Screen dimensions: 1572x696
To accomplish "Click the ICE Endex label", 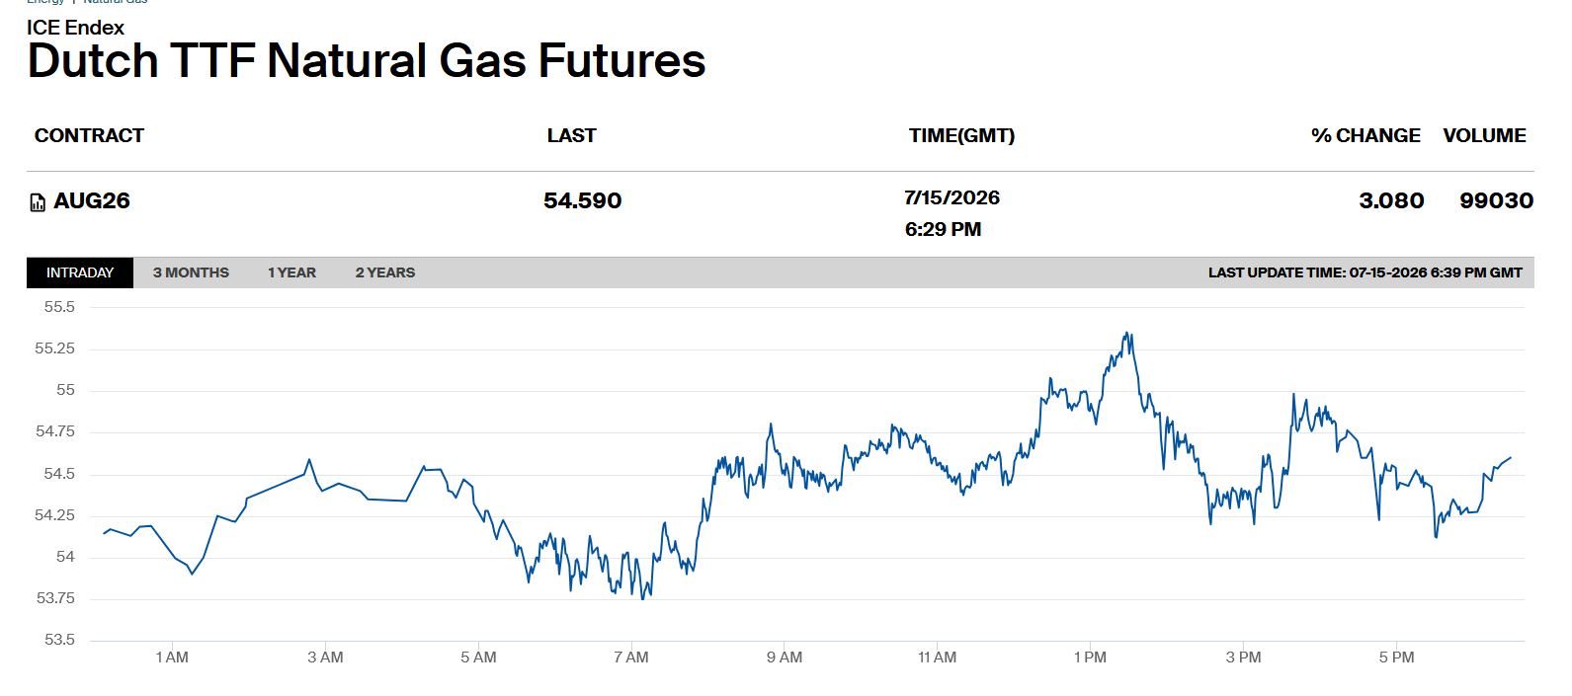I will tap(75, 28).
